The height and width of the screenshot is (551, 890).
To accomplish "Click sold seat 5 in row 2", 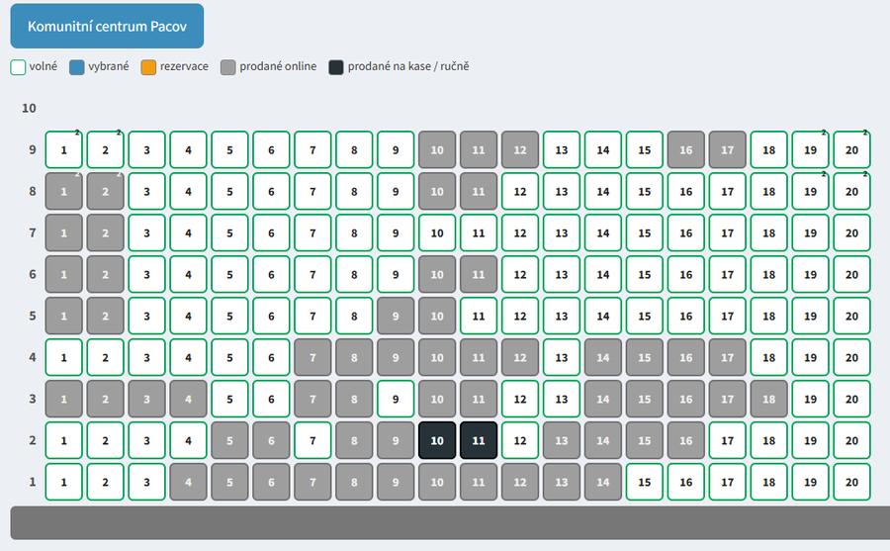I will click(x=229, y=440).
